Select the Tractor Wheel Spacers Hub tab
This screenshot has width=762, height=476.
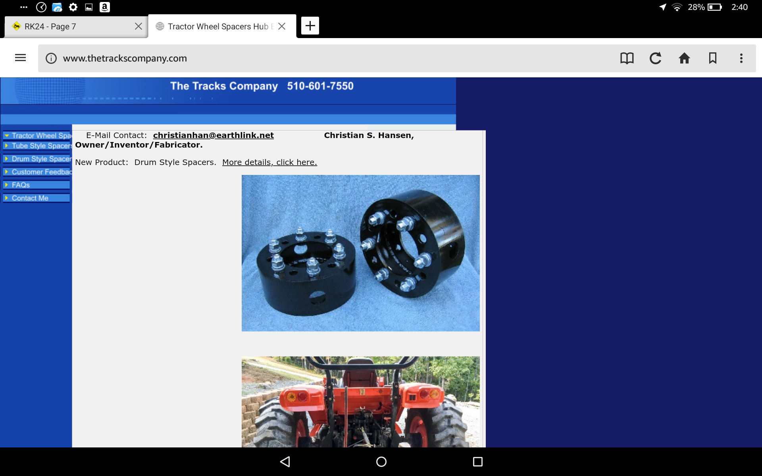point(222,26)
